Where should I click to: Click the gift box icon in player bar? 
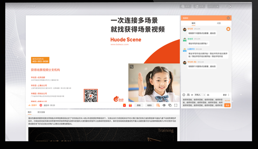(130, 105)
